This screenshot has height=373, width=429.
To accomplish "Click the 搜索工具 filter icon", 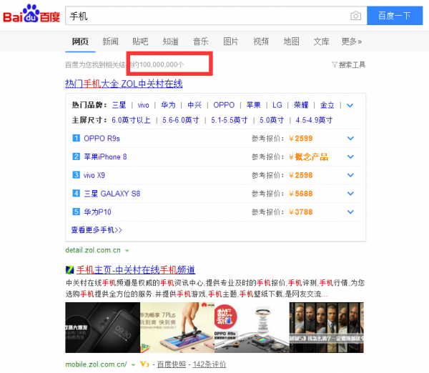I will 335,65.
